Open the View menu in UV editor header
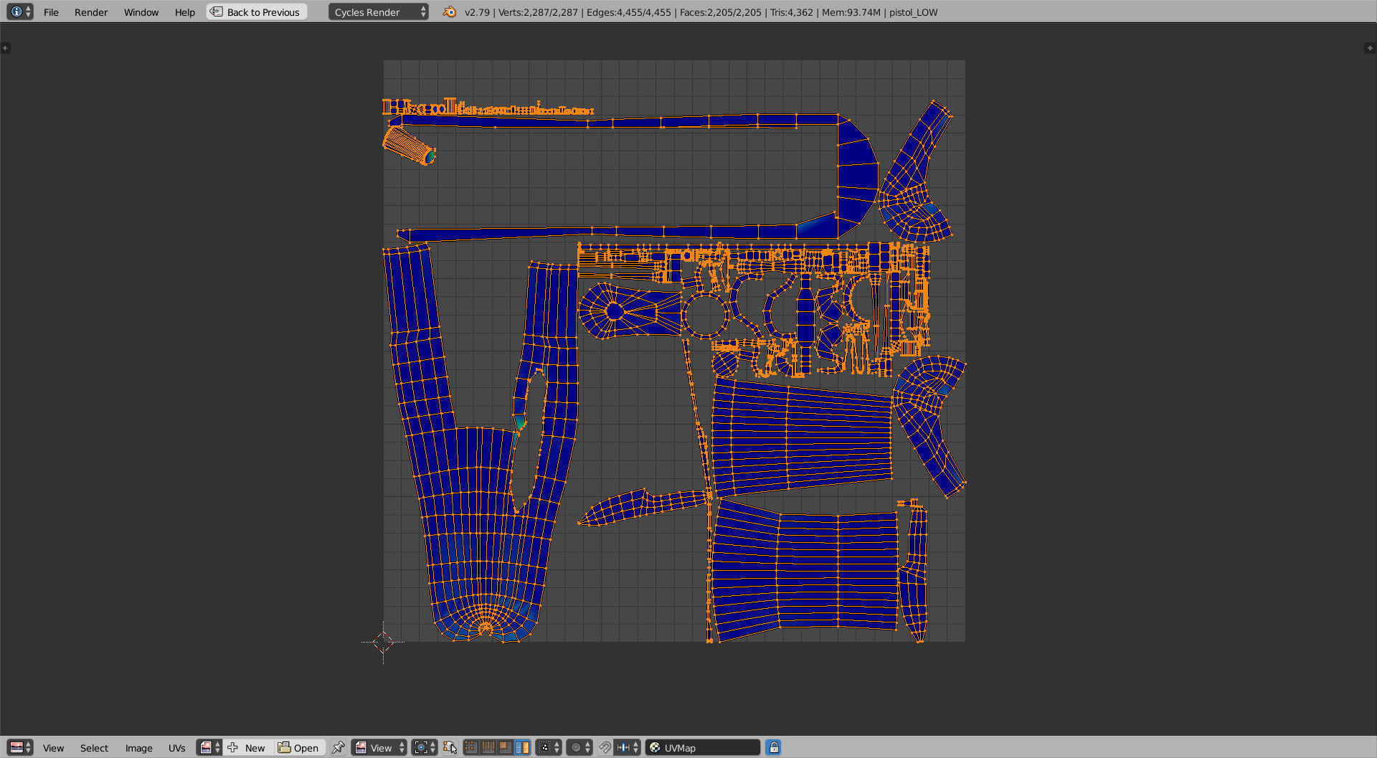This screenshot has height=758, width=1377. tap(53, 748)
